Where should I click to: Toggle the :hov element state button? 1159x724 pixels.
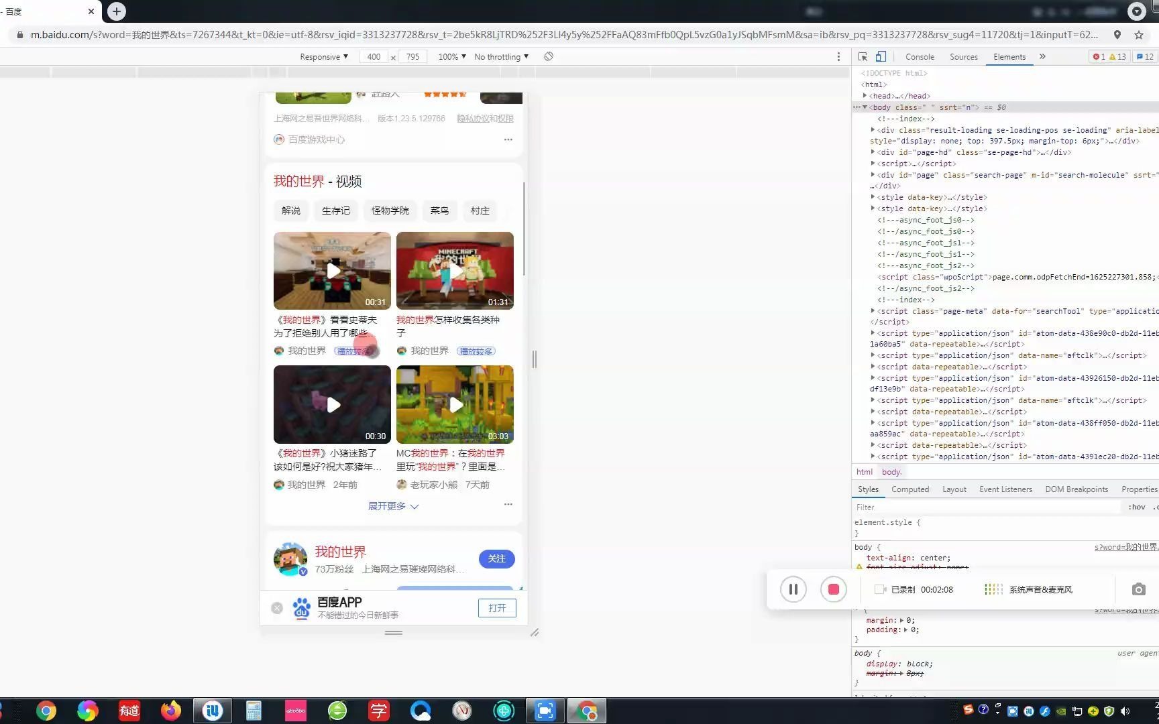pyautogui.click(x=1137, y=507)
